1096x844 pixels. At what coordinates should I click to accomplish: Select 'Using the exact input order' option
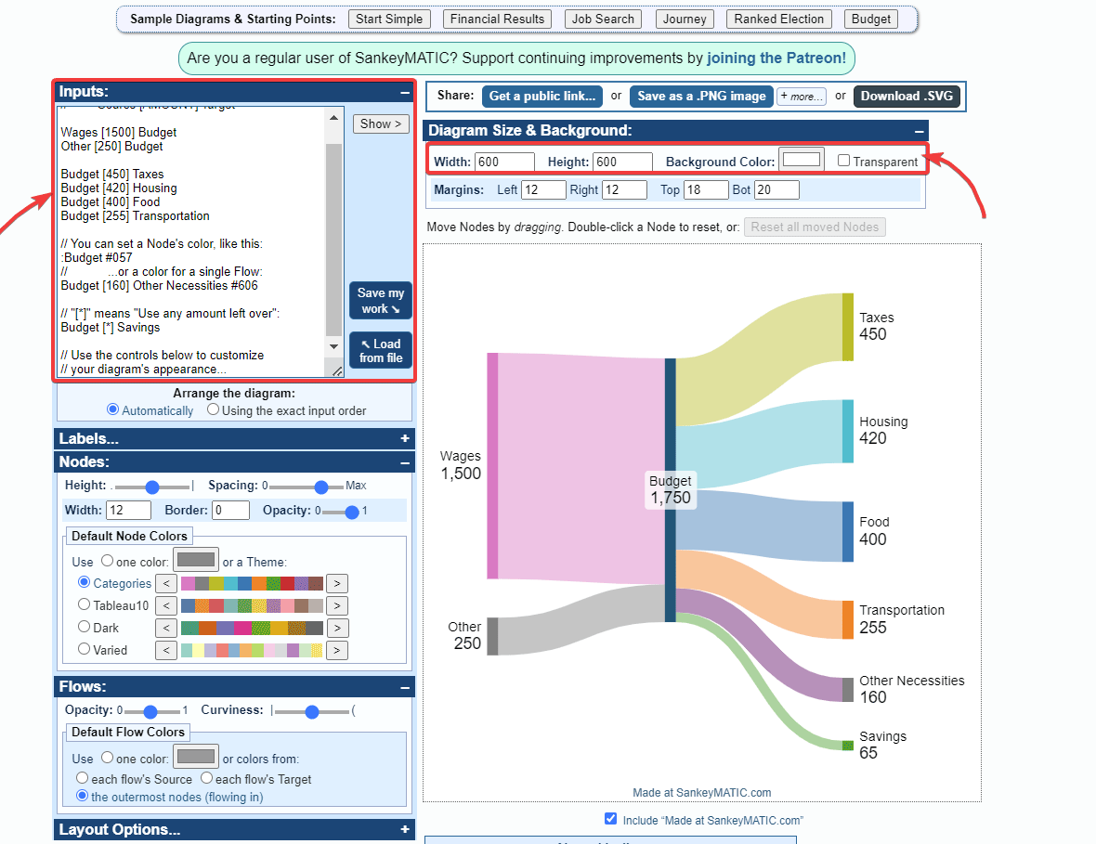click(x=214, y=409)
